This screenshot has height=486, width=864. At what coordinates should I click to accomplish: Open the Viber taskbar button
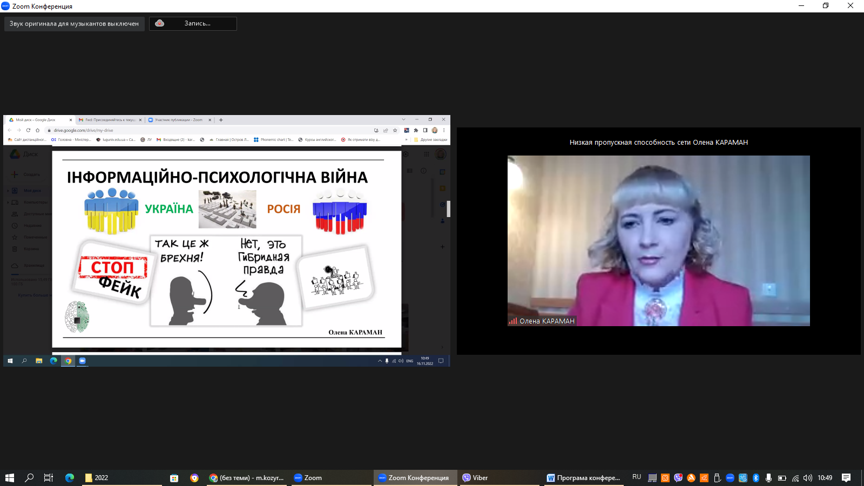(475, 478)
